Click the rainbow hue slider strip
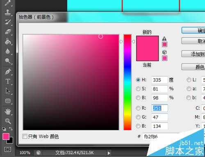The height and width of the screenshot is (157, 205). pos(128,82)
